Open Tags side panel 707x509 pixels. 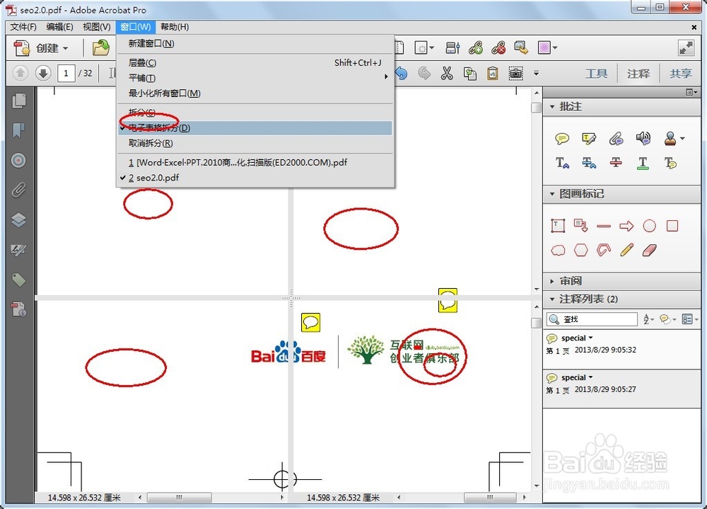point(18,280)
